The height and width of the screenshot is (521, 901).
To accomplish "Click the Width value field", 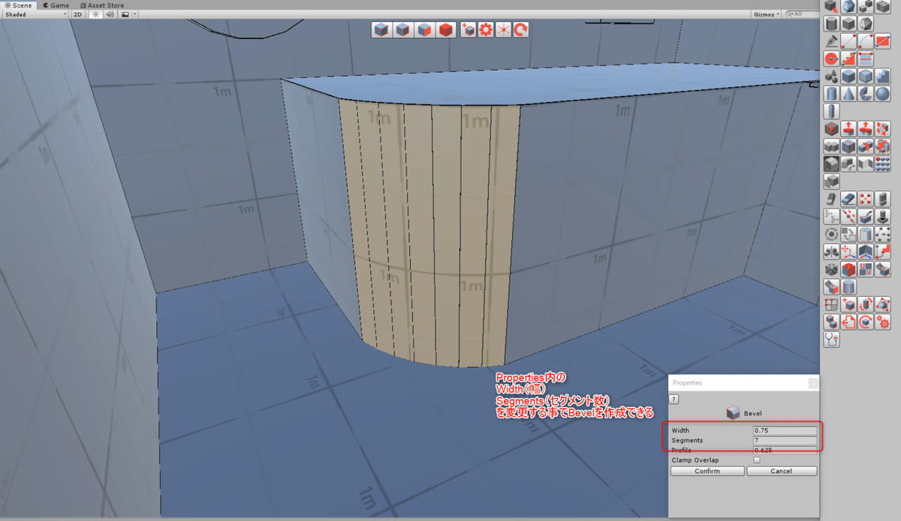I will 785,430.
